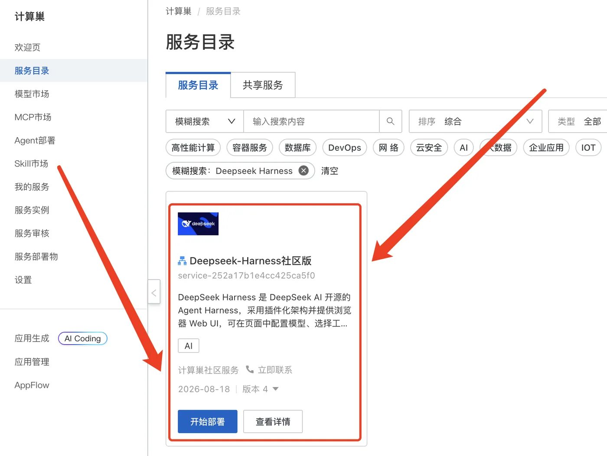Remove the Deepseek Harness search filter tag
The width and height of the screenshot is (607, 456).
pyautogui.click(x=304, y=171)
